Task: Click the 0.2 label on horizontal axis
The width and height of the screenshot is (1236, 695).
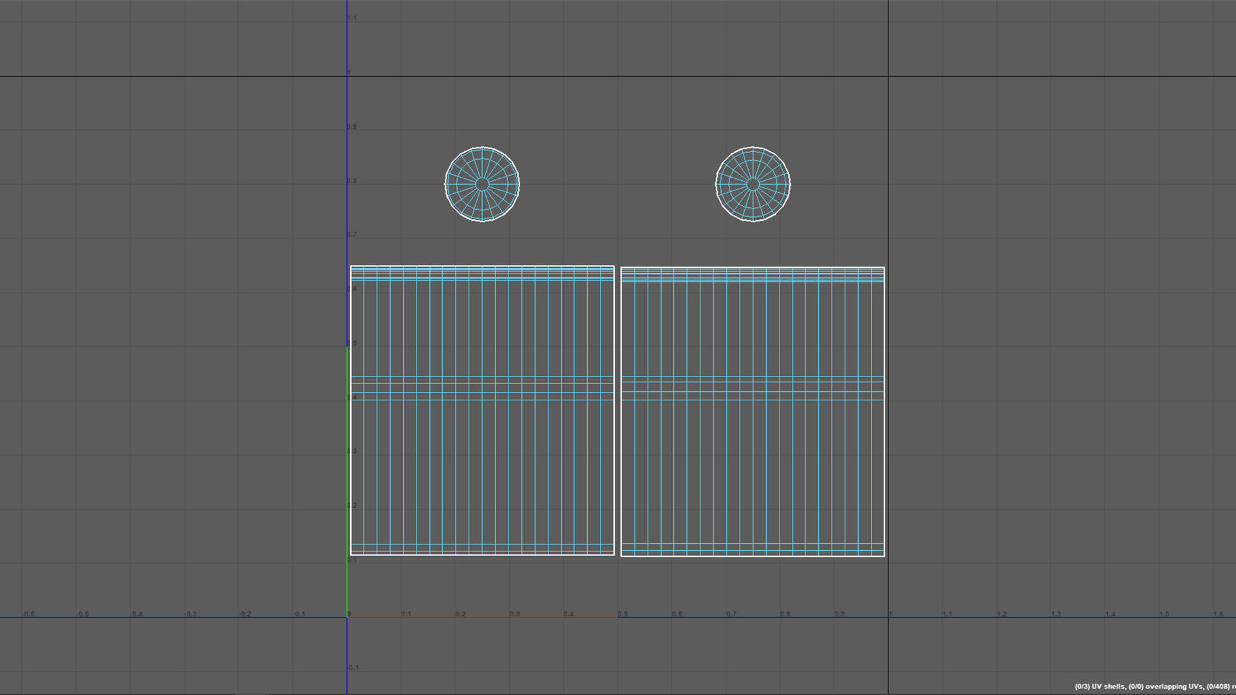Action: [x=460, y=614]
